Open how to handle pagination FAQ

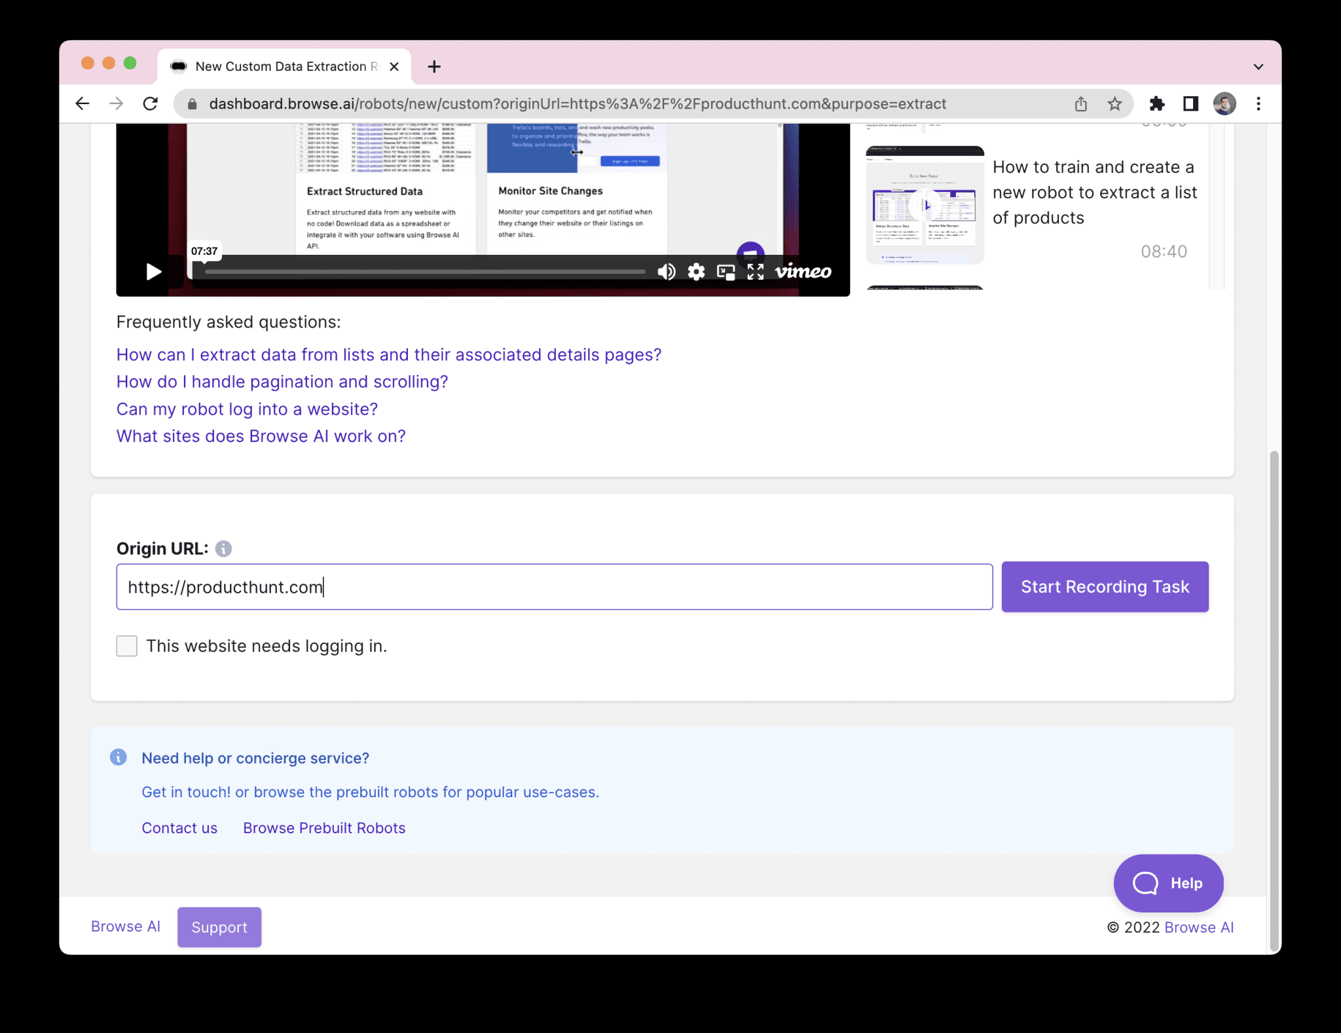[x=282, y=381]
